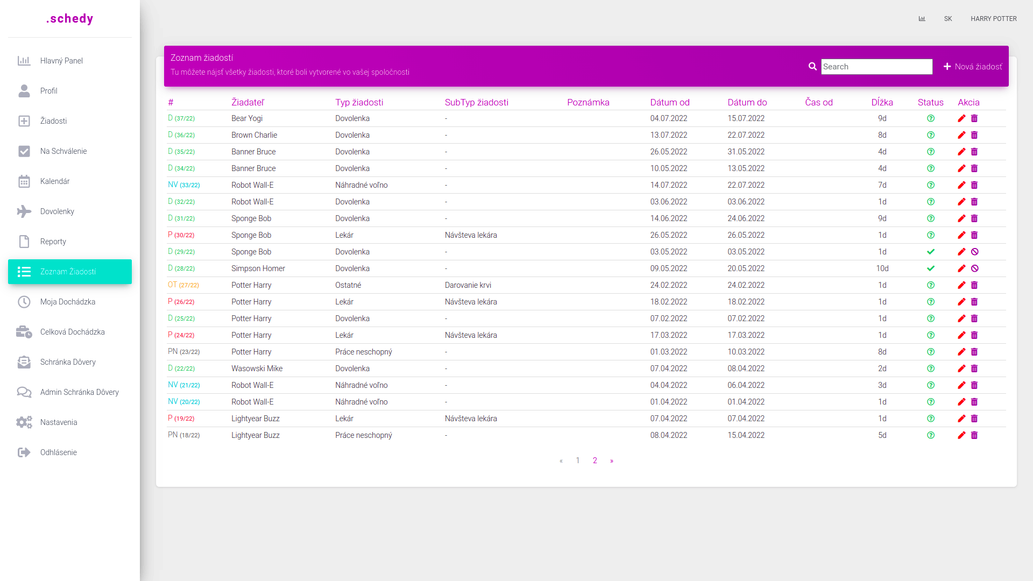Delete request P (24/22) Potter Harry
This screenshot has height=581, width=1033.
(x=974, y=335)
